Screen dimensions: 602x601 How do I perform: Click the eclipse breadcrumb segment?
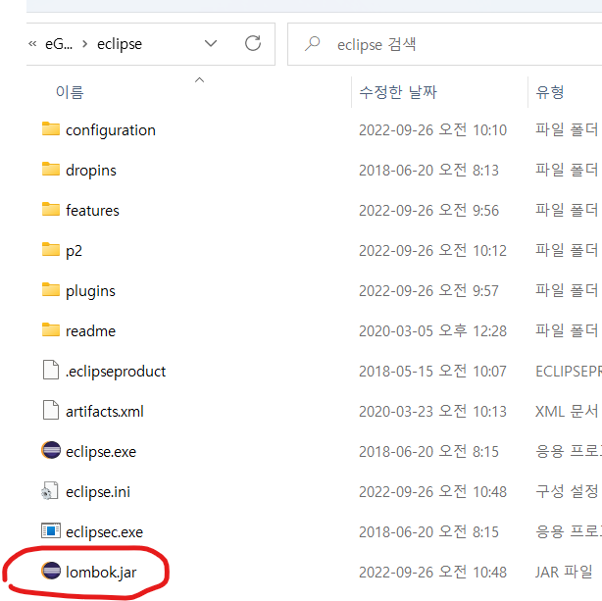point(120,44)
